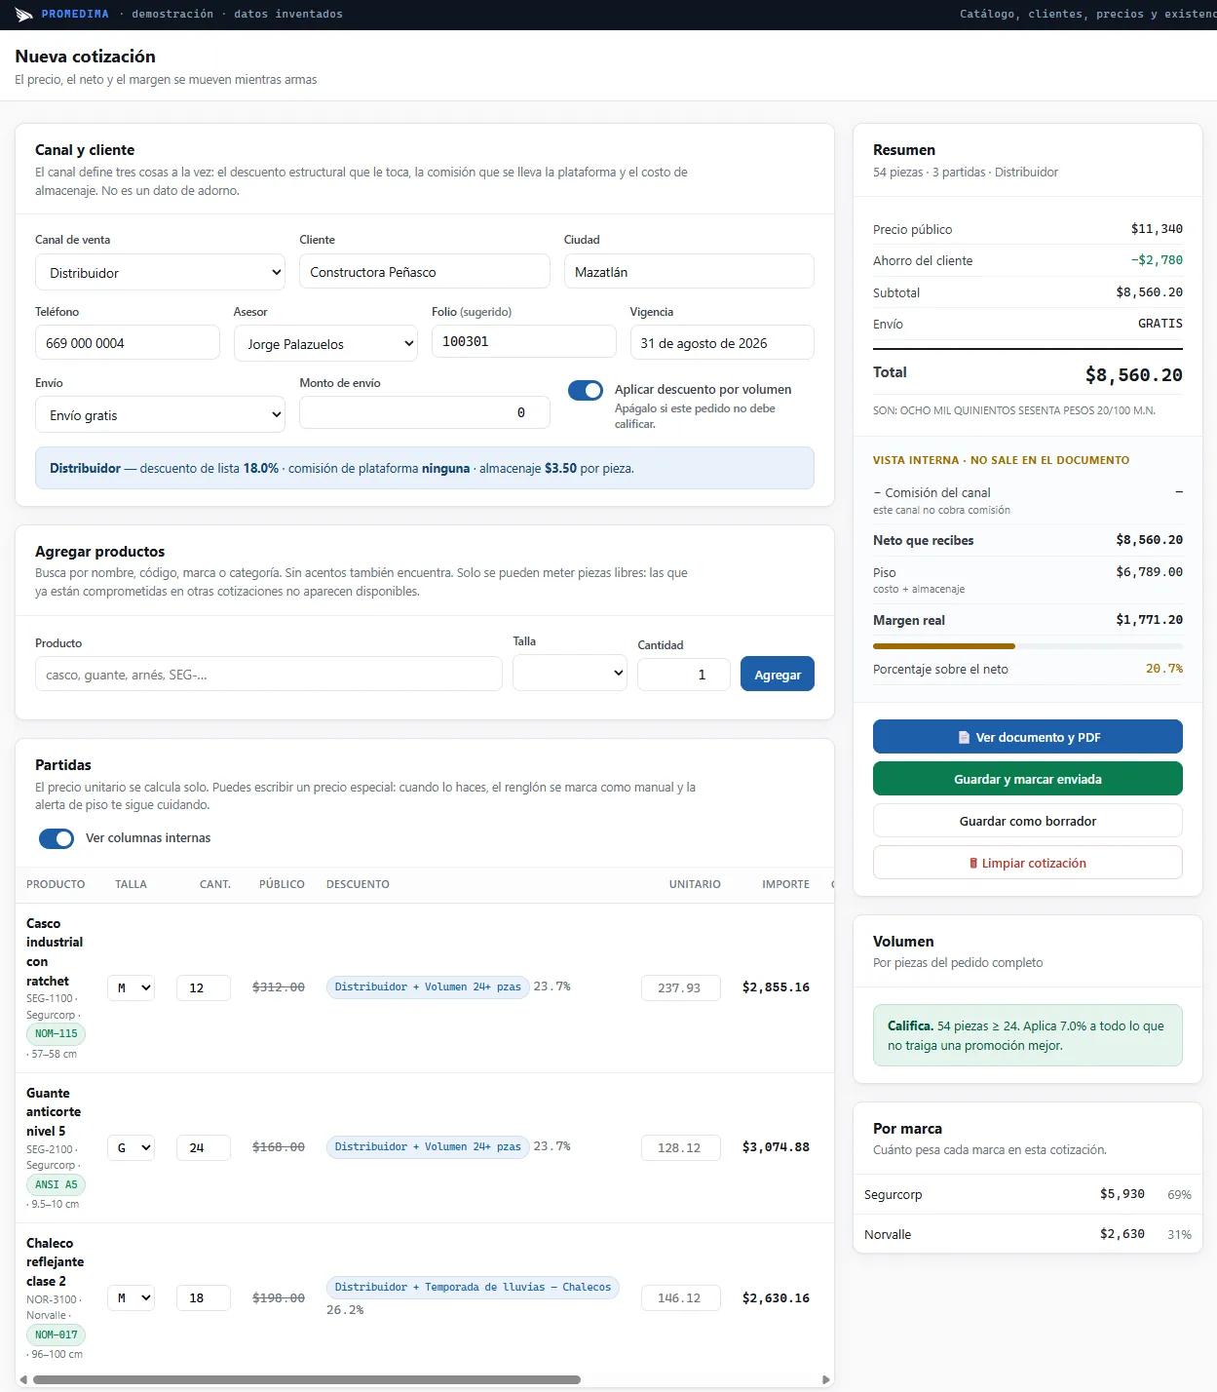
Task: Click the Total amount $8,560.20
Action: (x=1134, y=375)
